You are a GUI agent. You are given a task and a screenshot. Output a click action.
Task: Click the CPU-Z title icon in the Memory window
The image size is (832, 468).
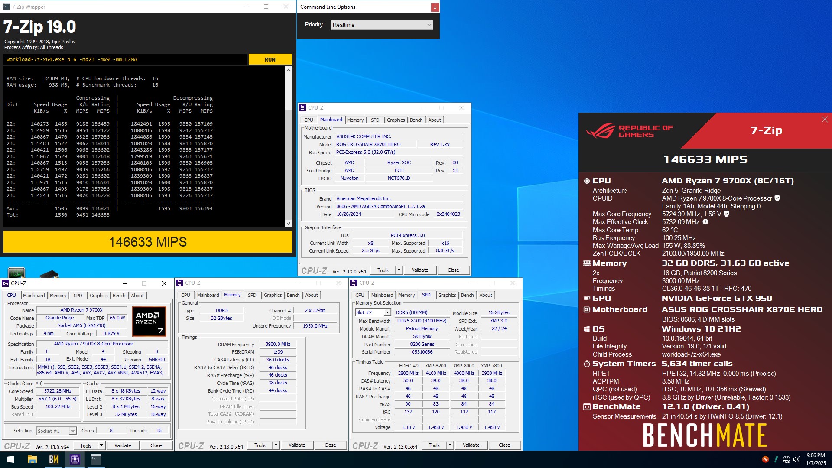point(180,283)
